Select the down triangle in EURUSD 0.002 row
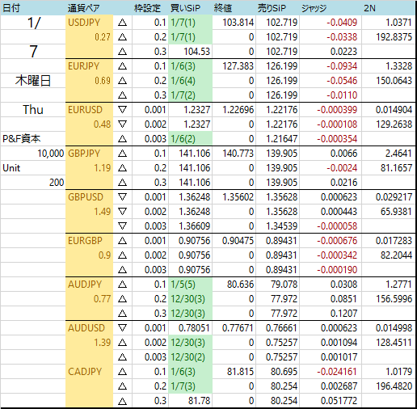417x409 pixels. [x=122, y=124]
